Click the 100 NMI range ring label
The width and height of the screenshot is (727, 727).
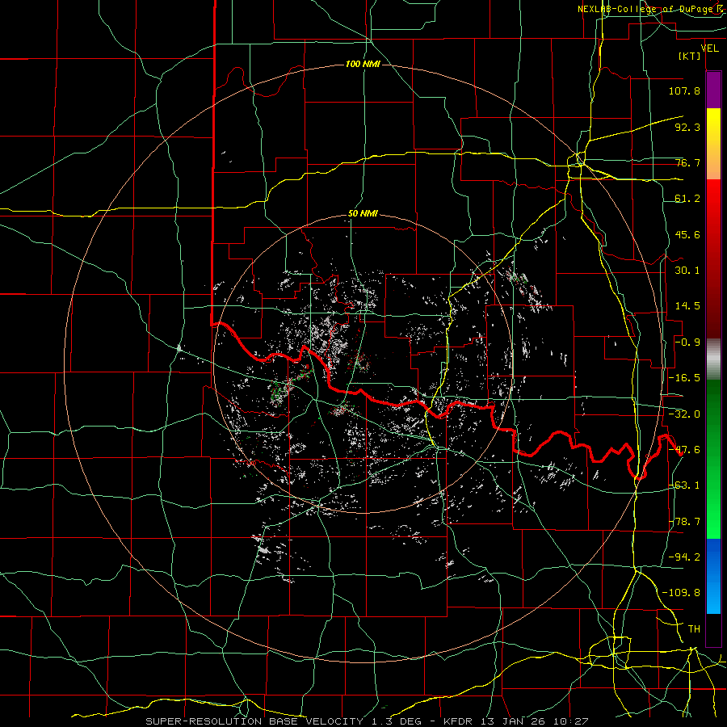363,64
